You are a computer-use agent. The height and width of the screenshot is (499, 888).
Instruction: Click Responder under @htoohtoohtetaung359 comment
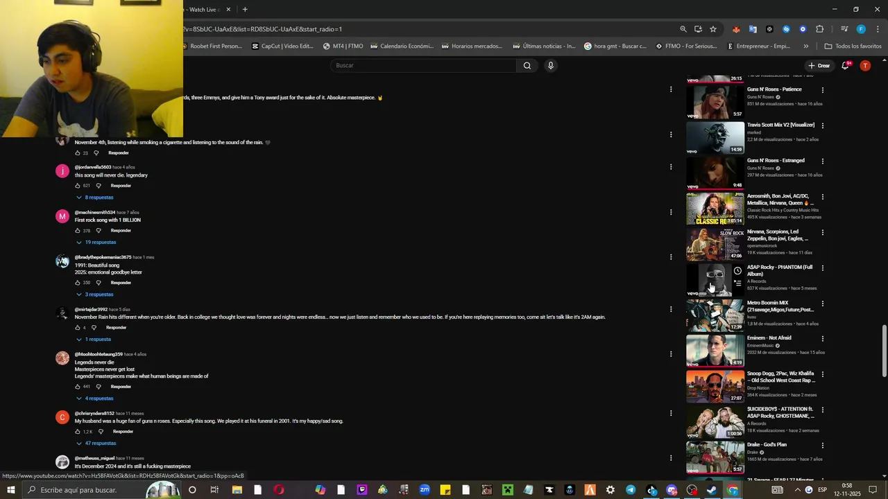point(121,387)
